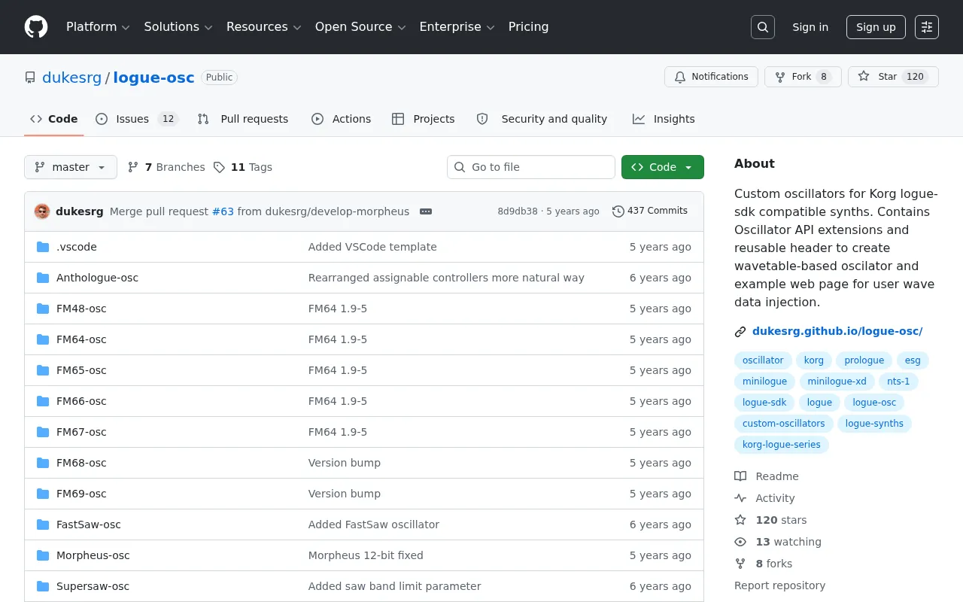Screen dimensions: 963x602
Task: Click the folder icon beside FM68-osc
Action: 43,463
